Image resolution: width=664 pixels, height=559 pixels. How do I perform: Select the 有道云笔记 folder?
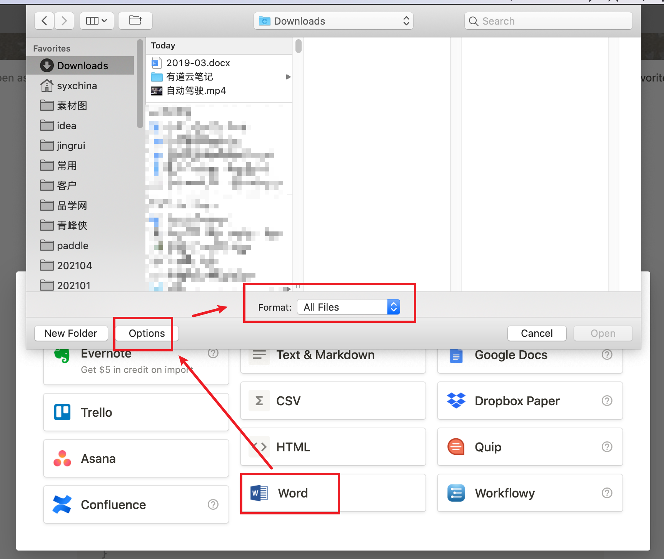pos(219,77)
